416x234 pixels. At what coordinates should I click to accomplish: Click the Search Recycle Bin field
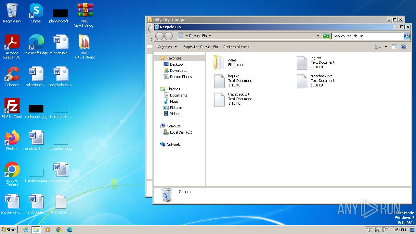point(368,36)
